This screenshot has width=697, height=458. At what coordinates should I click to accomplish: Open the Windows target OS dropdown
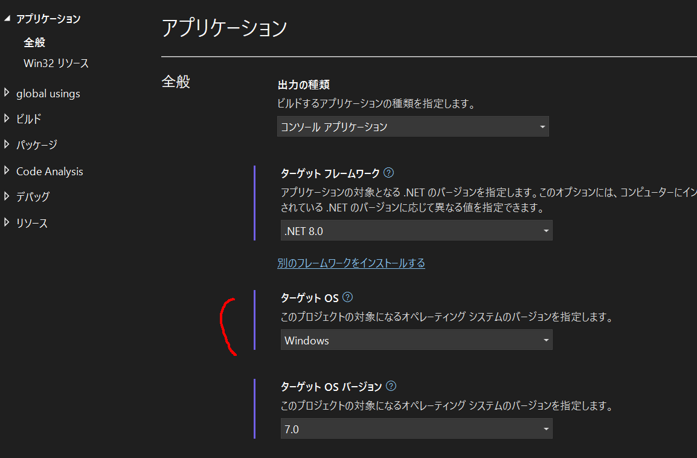[417, 340]
